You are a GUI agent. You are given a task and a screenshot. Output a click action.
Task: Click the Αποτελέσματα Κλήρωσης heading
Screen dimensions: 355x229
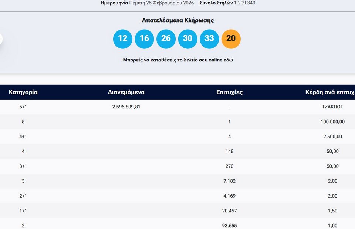178,20
